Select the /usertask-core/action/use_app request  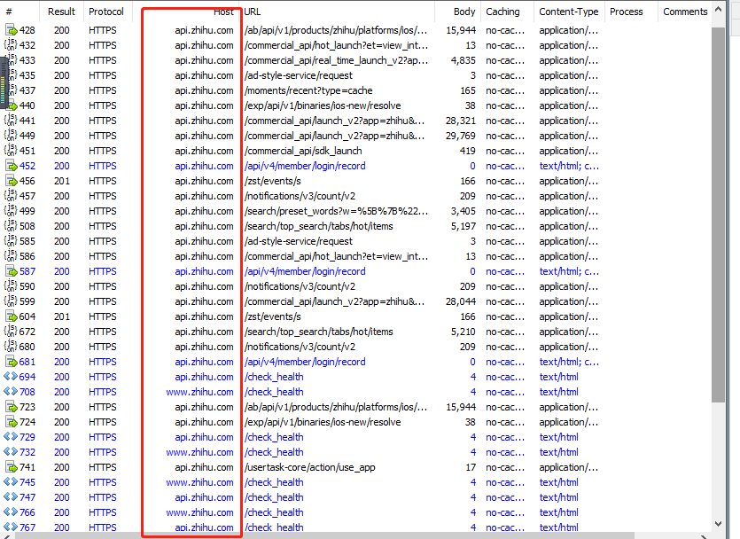(x=311, y=467)
